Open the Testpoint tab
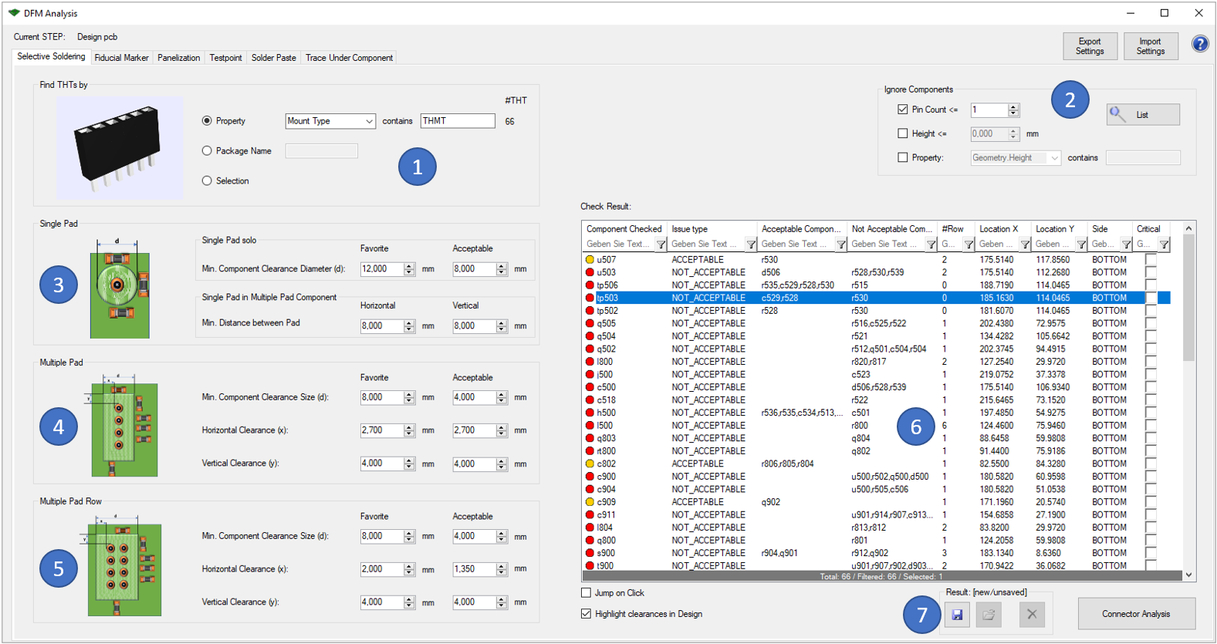The image size is (1217, 644). click(226, 58)
